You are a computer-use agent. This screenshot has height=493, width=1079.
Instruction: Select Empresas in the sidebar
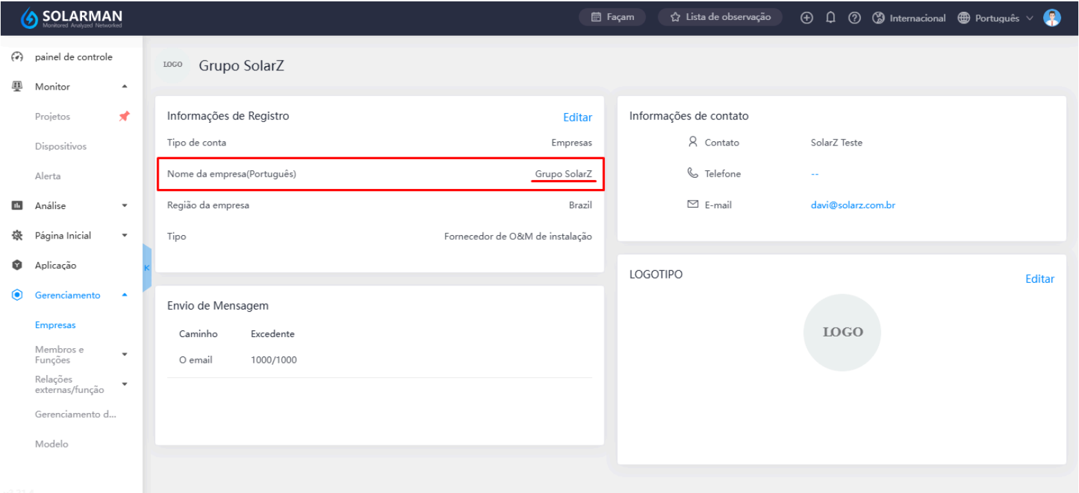[x=55, y=325]
